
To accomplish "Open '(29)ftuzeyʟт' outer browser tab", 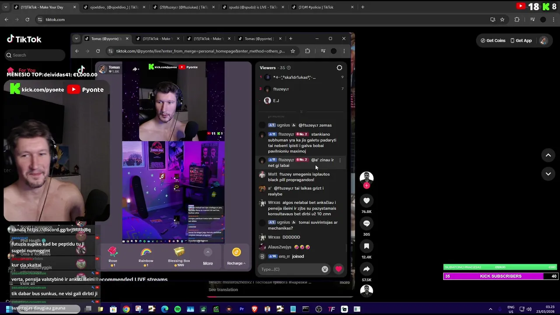I will pos(183,7).
